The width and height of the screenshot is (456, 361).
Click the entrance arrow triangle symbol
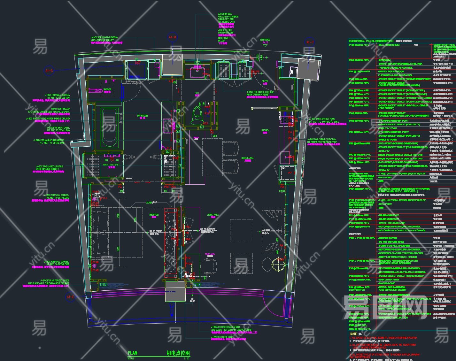(x=265, y=46)
